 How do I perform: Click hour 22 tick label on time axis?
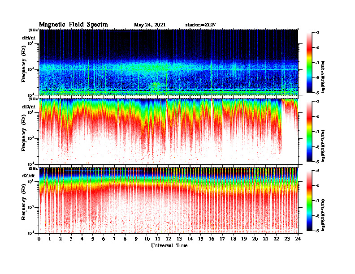[277, 239]
